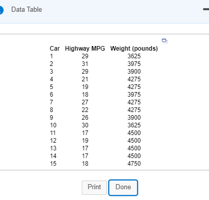This screenshot has height=200, width=209.
Task: Click the weight 4275 in car 7 row
Action: point(134,102)
